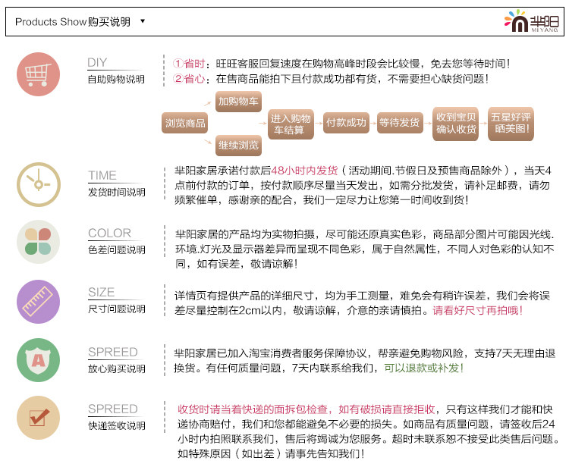Image resolution: width=569 pixels, height=464 pixels.
Task: Click the 放心购买说明 label
Action: pos(117,369)
